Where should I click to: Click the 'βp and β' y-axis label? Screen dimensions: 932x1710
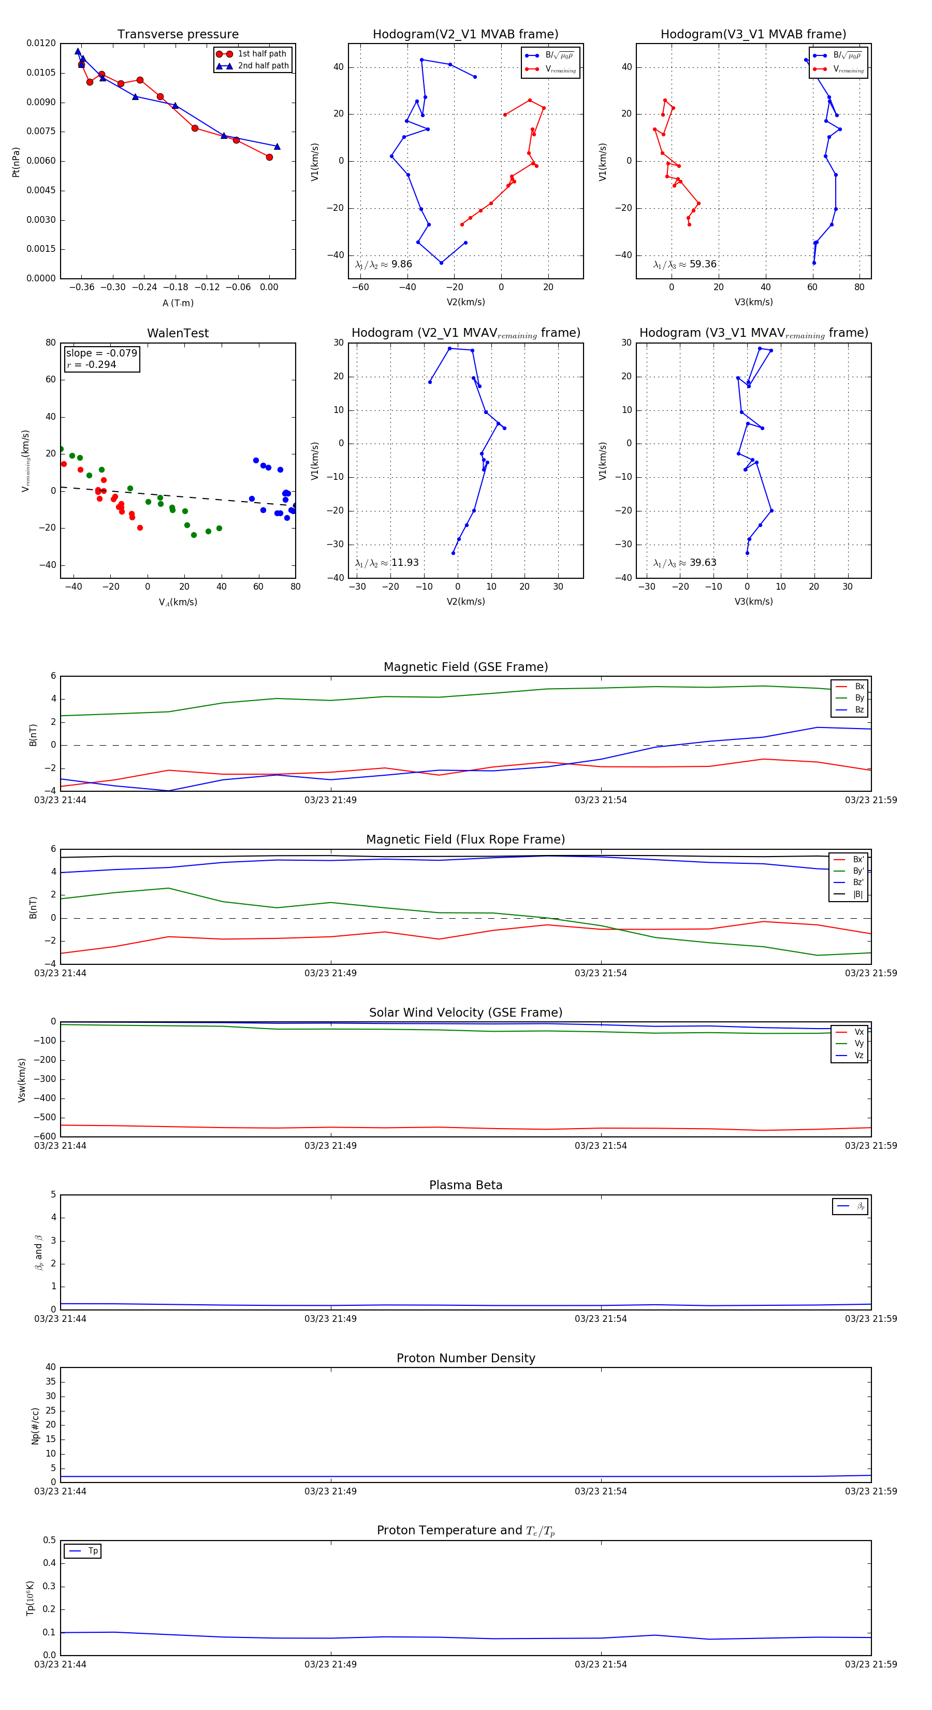(38, 1252)
